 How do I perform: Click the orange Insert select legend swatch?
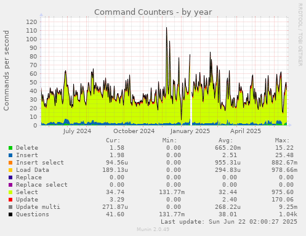(x=10, y=163)
